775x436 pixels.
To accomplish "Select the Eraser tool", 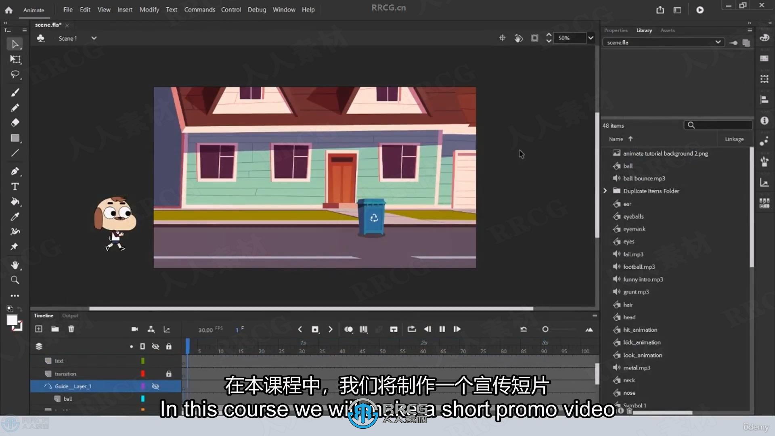I will click(15, 122).
